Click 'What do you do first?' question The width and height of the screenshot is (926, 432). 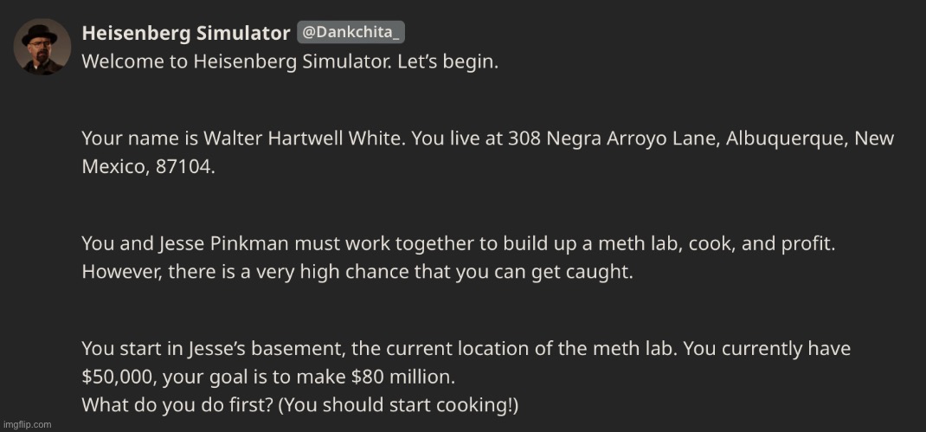(177, 405)
